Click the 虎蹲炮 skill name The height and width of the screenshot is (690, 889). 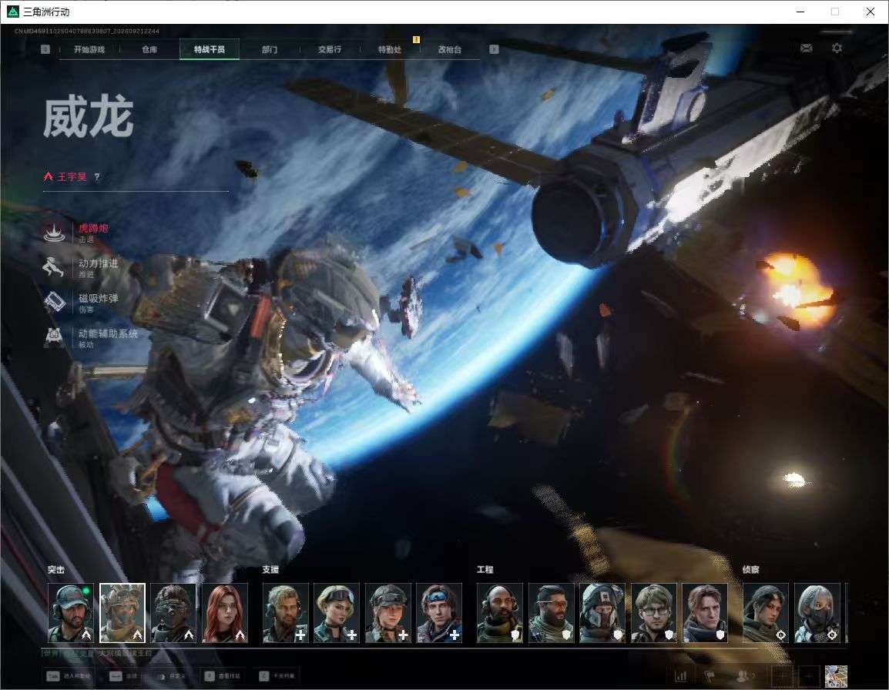pos(93,229)
